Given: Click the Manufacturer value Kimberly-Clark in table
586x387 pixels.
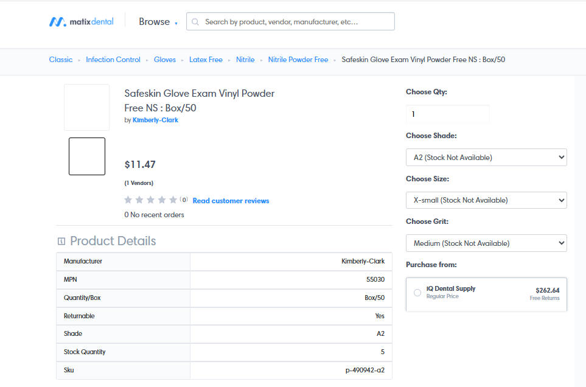Looking at the screenshot, I should [x=363, y=261].
